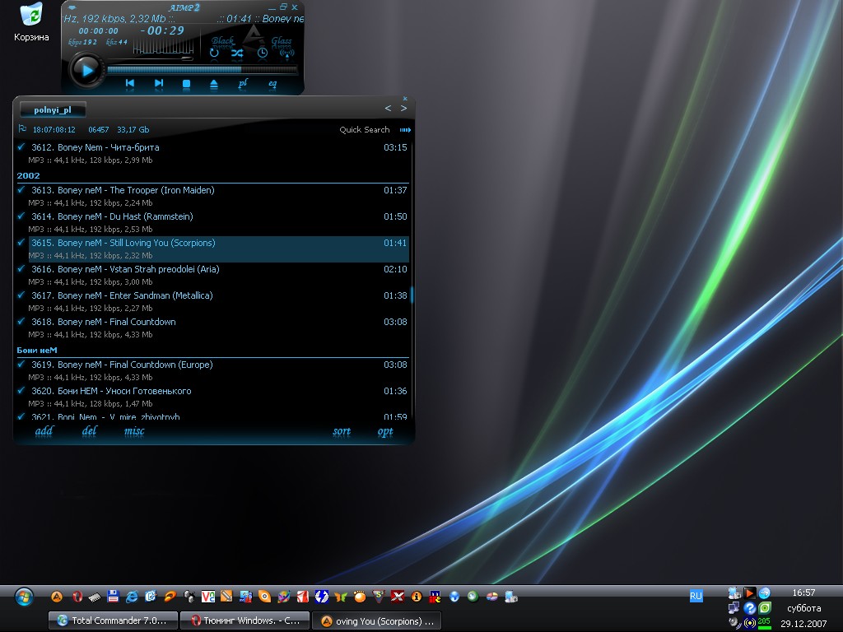Viewport: 843px width, 632px height.
Task: Click the eject/open file icon
Action: pyautogui.click(x=214, y=83)
